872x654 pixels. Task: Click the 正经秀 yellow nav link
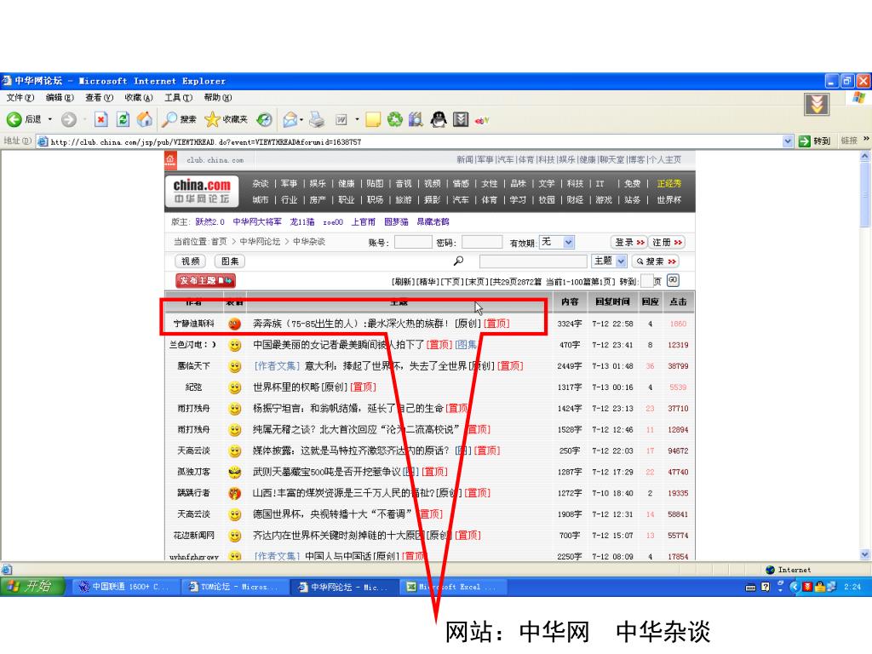(669, 184)
